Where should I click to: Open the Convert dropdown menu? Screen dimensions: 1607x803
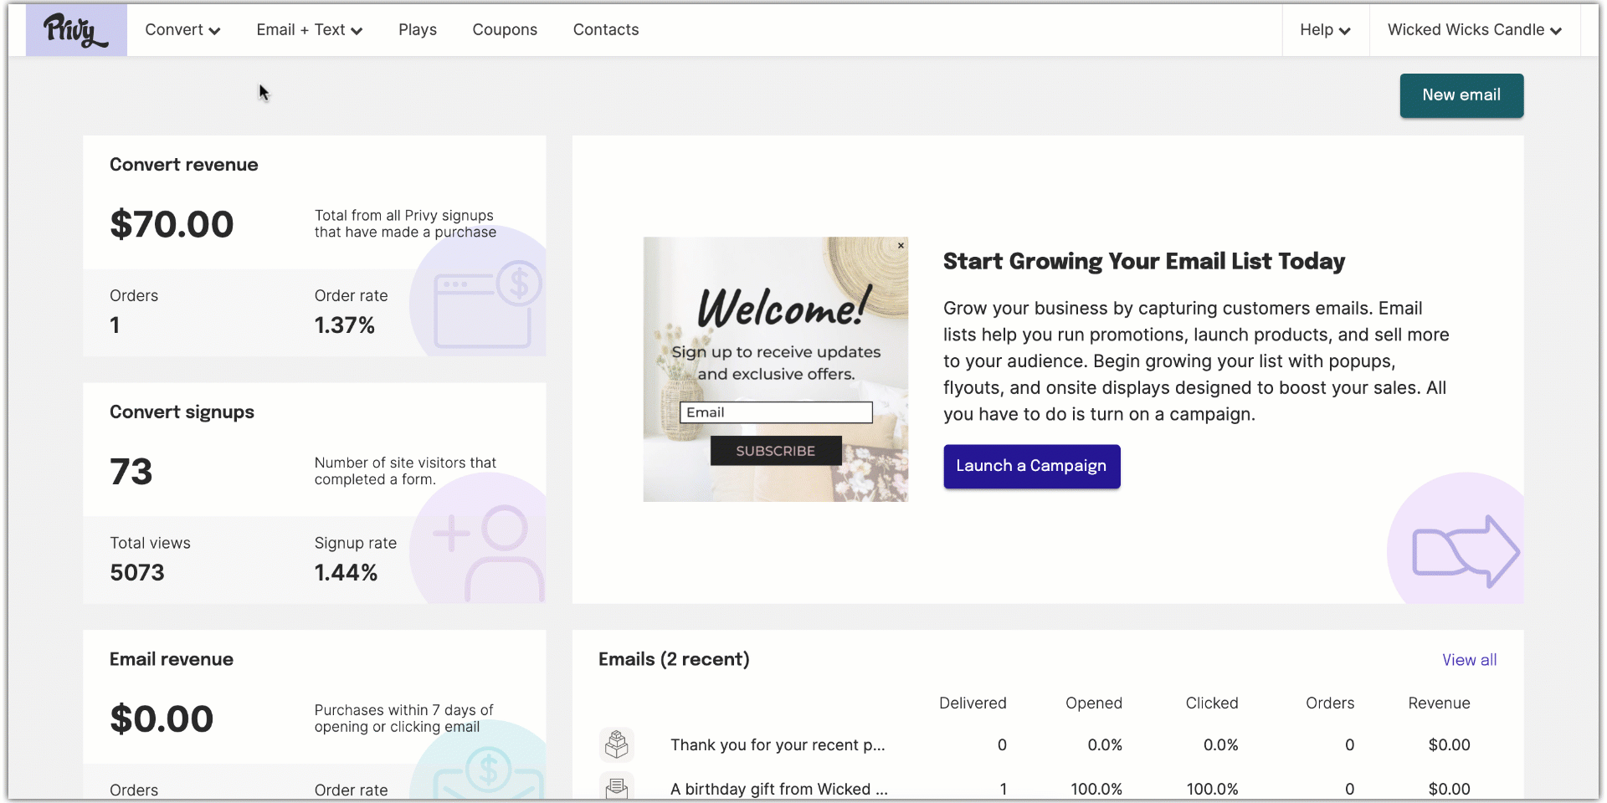click(x=182, y=30)
